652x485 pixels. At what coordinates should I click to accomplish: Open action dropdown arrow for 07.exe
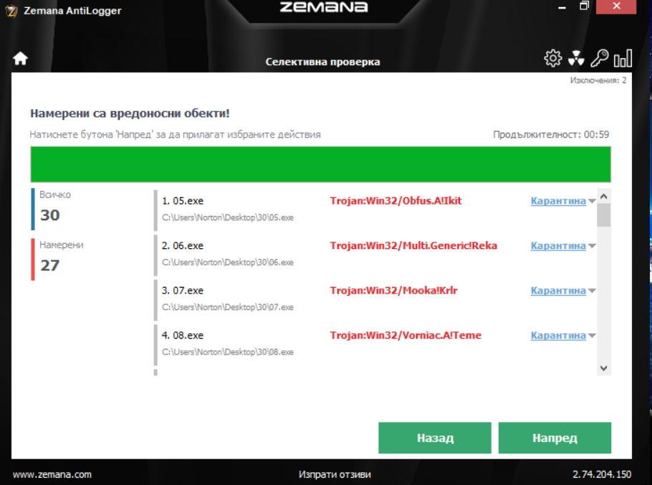[592, 291]
